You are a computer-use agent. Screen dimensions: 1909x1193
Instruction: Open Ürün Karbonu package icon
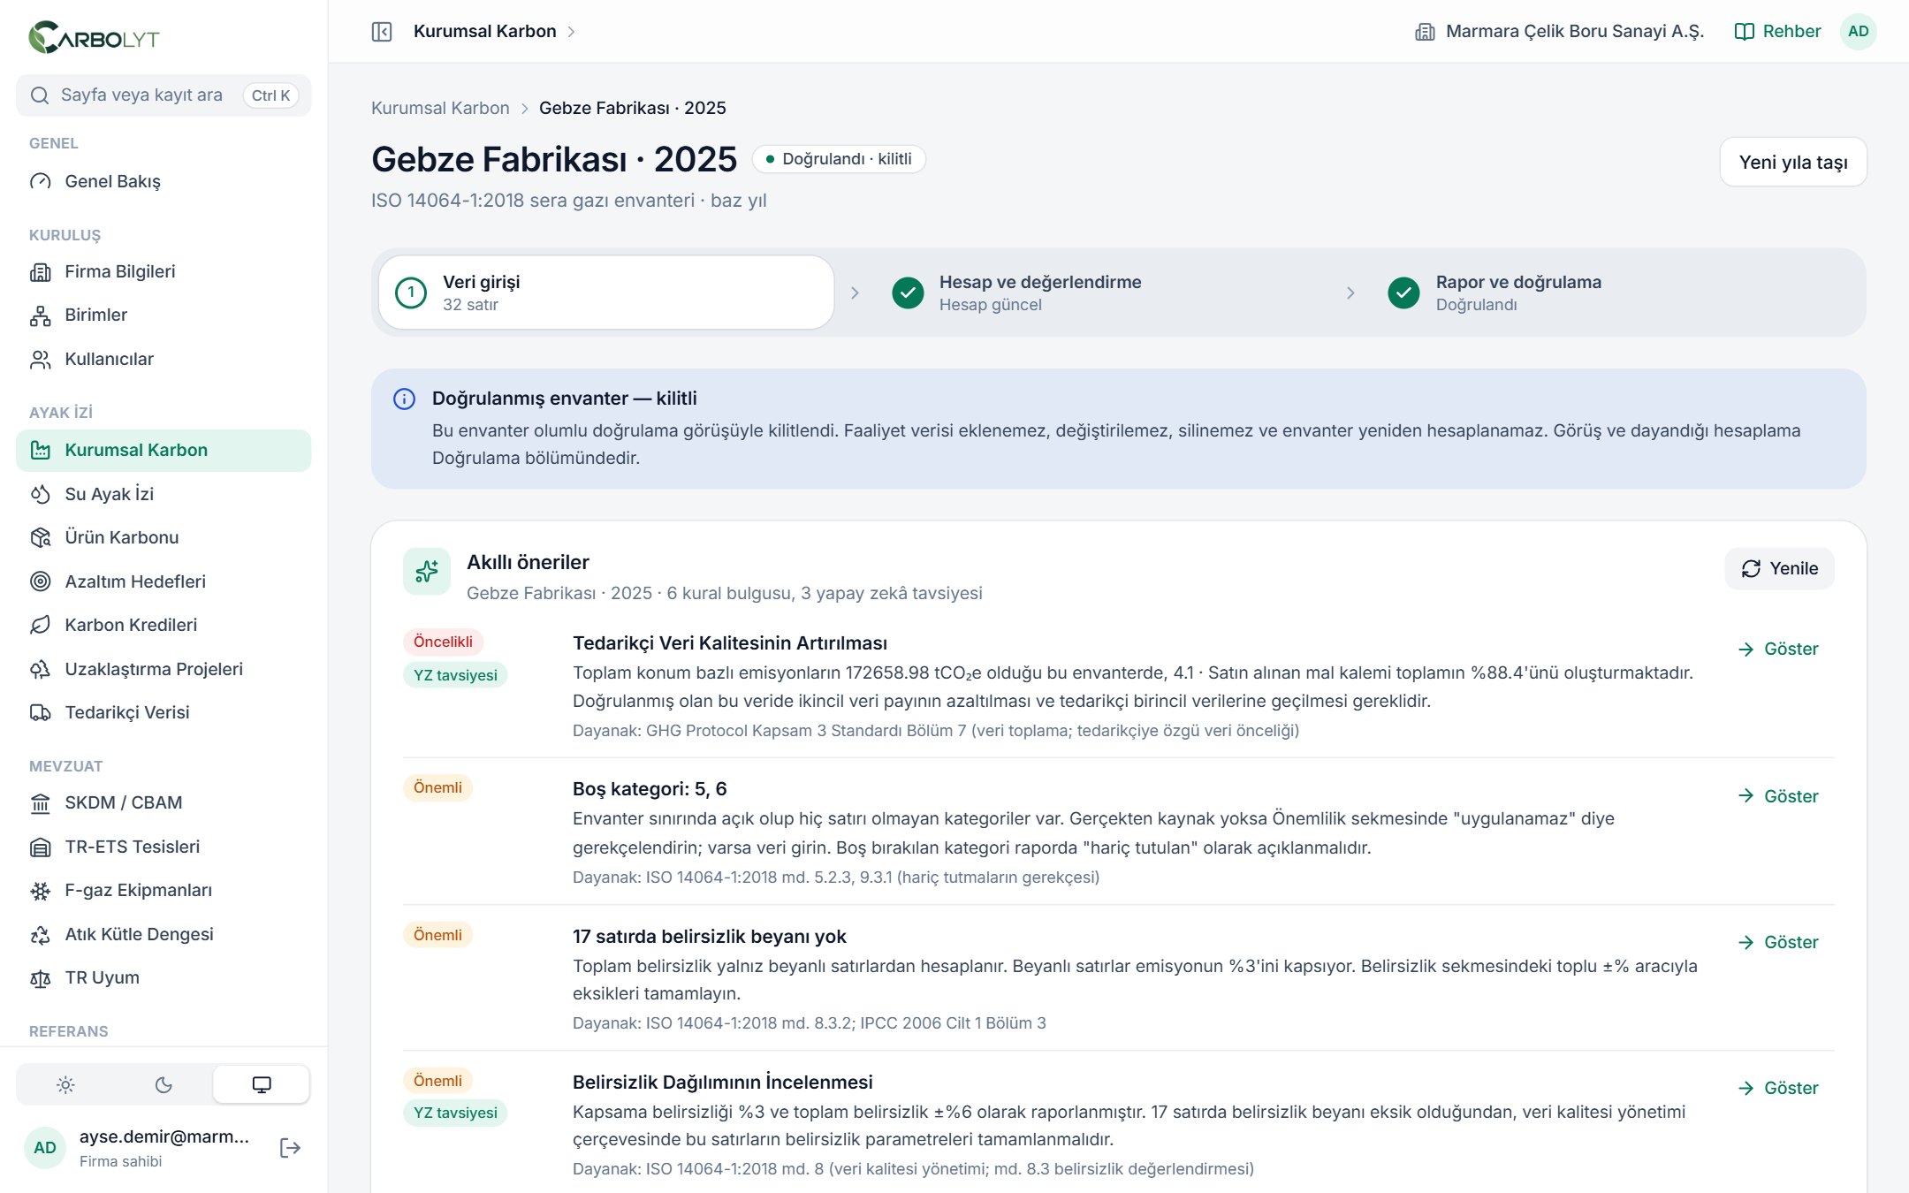pyautogui.click(x=41, y=537)
